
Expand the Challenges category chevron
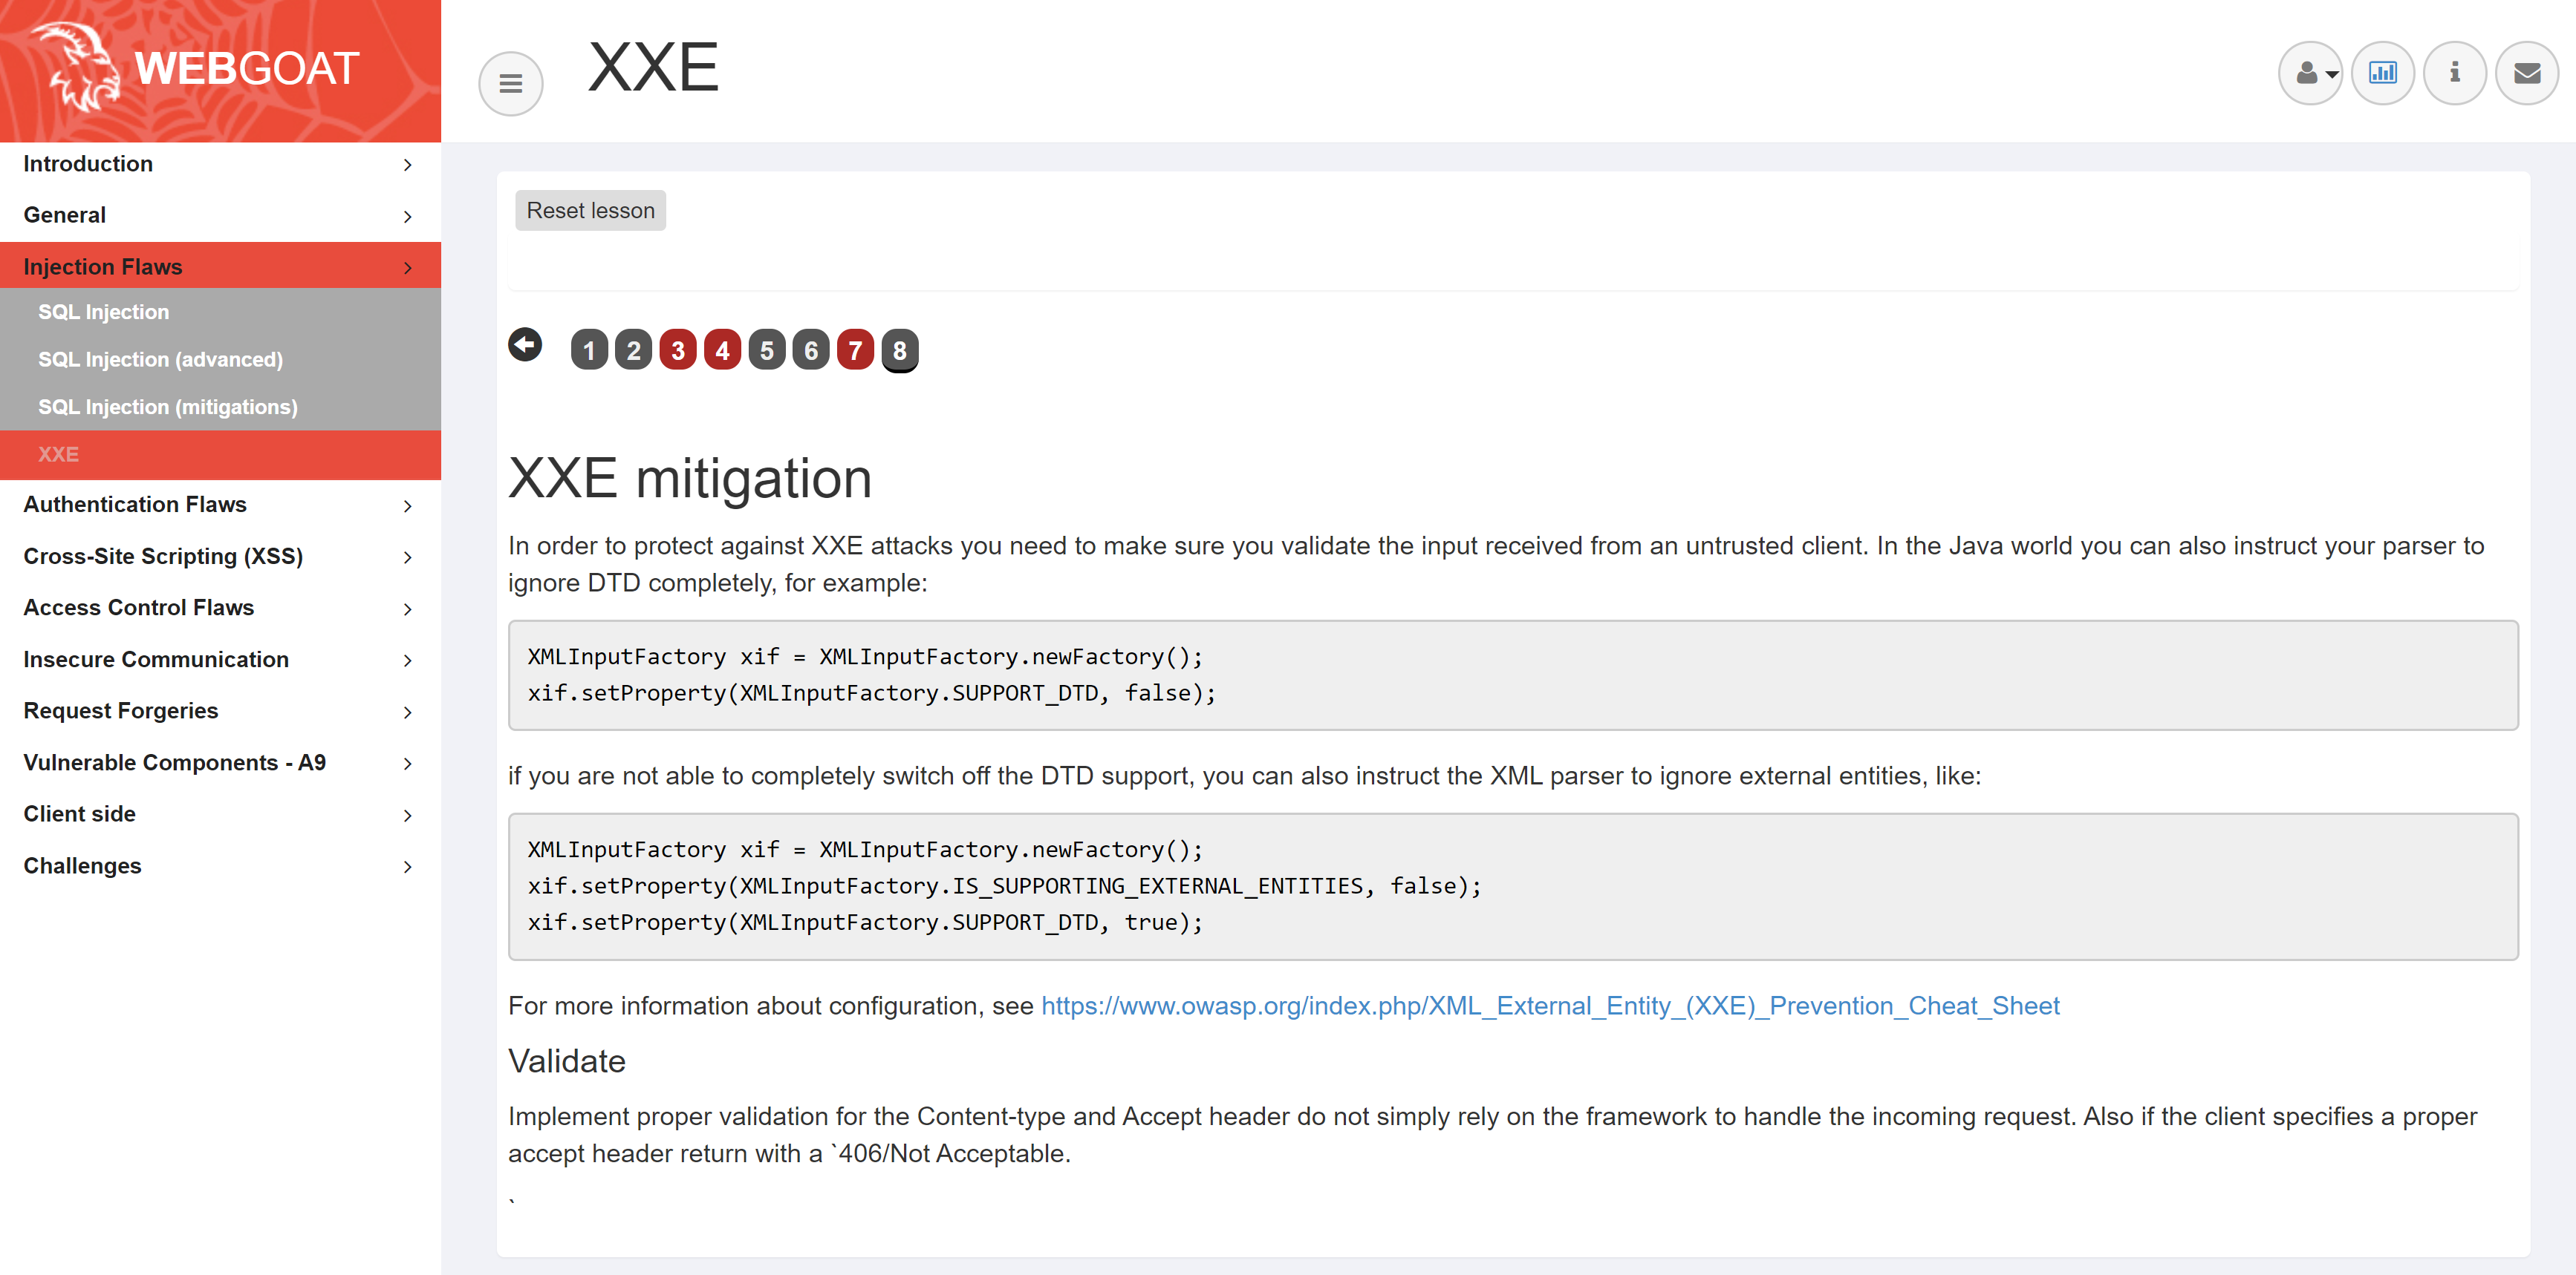tap(407, 868)
